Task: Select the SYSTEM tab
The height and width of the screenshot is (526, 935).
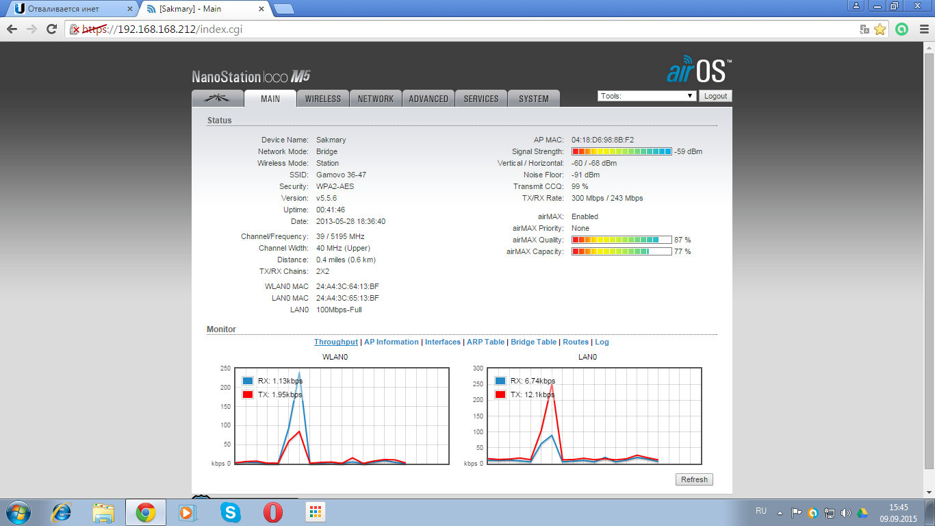Action: coord(534,99)
